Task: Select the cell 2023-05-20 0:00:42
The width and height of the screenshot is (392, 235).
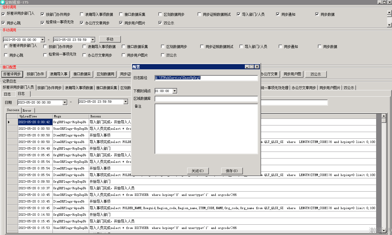Action: (35, 122)
